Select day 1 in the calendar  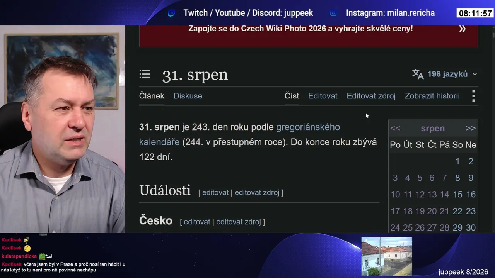pyautogui.click(x=457, y=161)
